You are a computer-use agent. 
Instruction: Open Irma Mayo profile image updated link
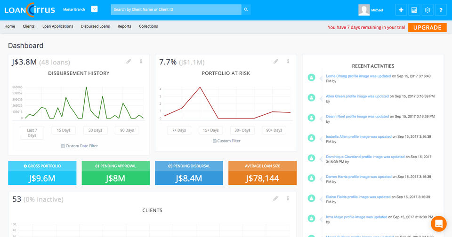point(356,217)
